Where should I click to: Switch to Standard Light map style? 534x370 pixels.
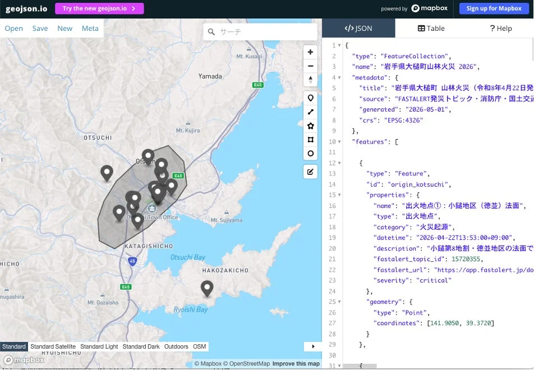(99, 346)
